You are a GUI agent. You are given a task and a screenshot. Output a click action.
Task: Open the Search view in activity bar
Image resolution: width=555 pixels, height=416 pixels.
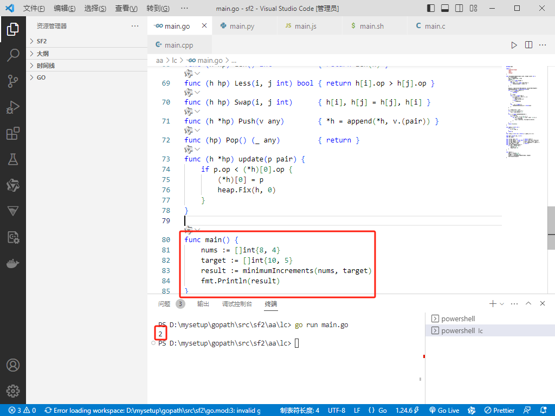(x=13, y=55)
